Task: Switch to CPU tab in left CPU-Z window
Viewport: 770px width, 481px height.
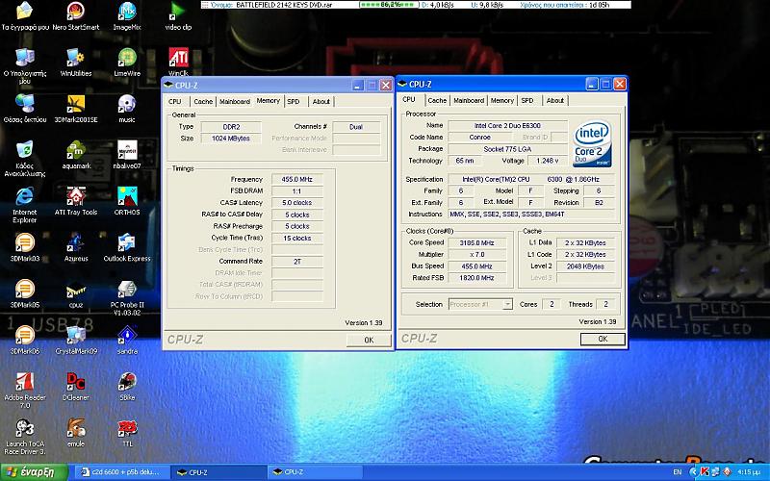Action: (x=175, y=102)
